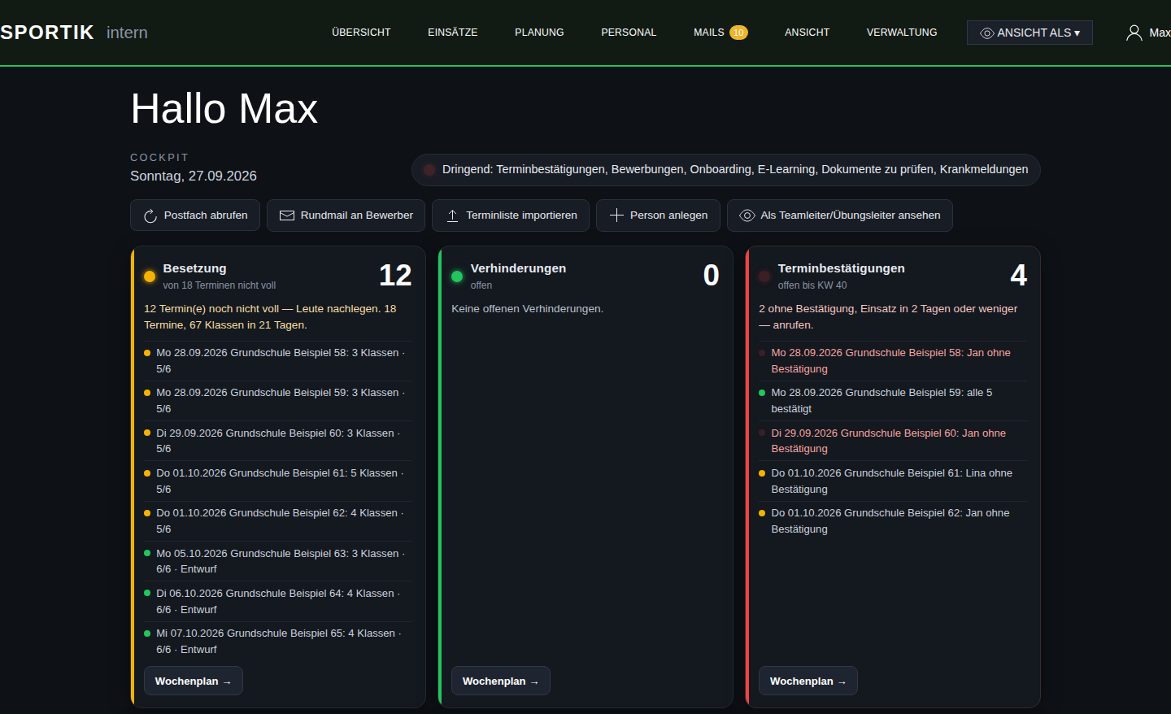Select the Grundschule Beispiel 63 Entwurf entry
1171x714 pixels.
[278, 561]
